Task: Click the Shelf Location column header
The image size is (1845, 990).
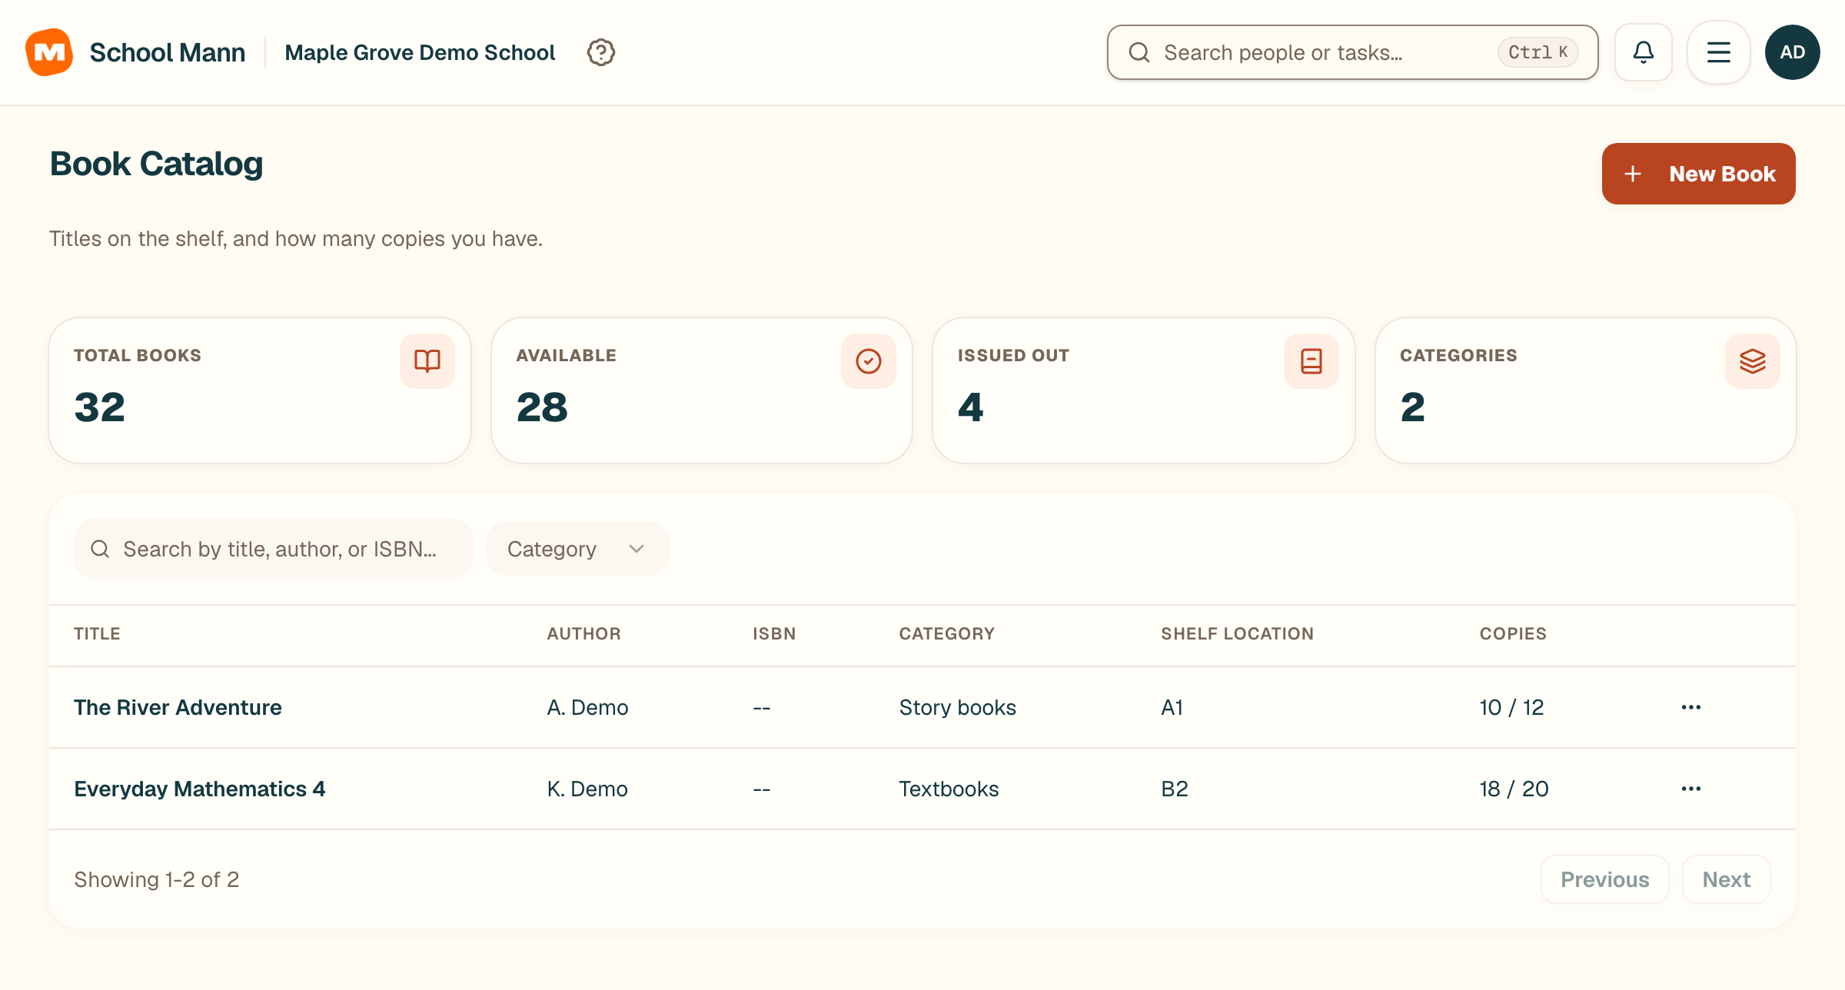Action: coord(1237,634)
